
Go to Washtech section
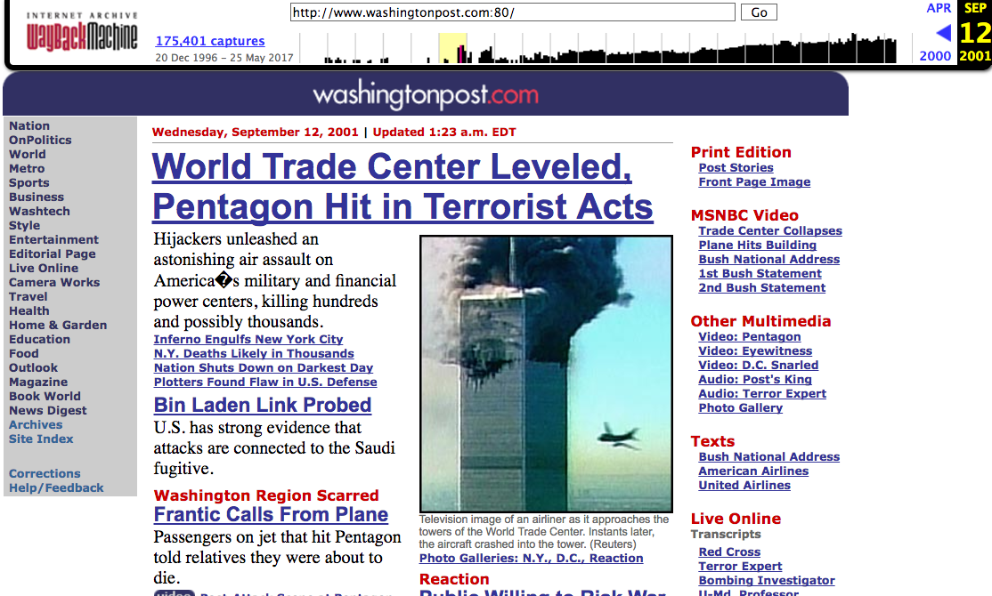tap(39, 211)
